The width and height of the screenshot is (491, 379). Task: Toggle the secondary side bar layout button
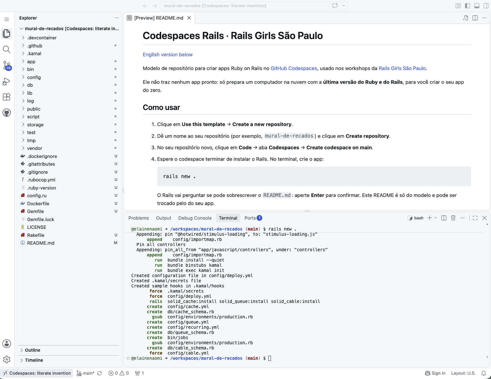pyautogui.click(x=486, y=6)
